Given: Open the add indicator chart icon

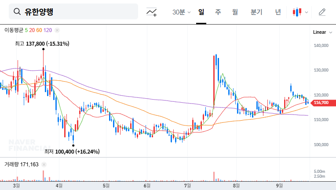Looking at the screenshot, I should tap(151, 12).
